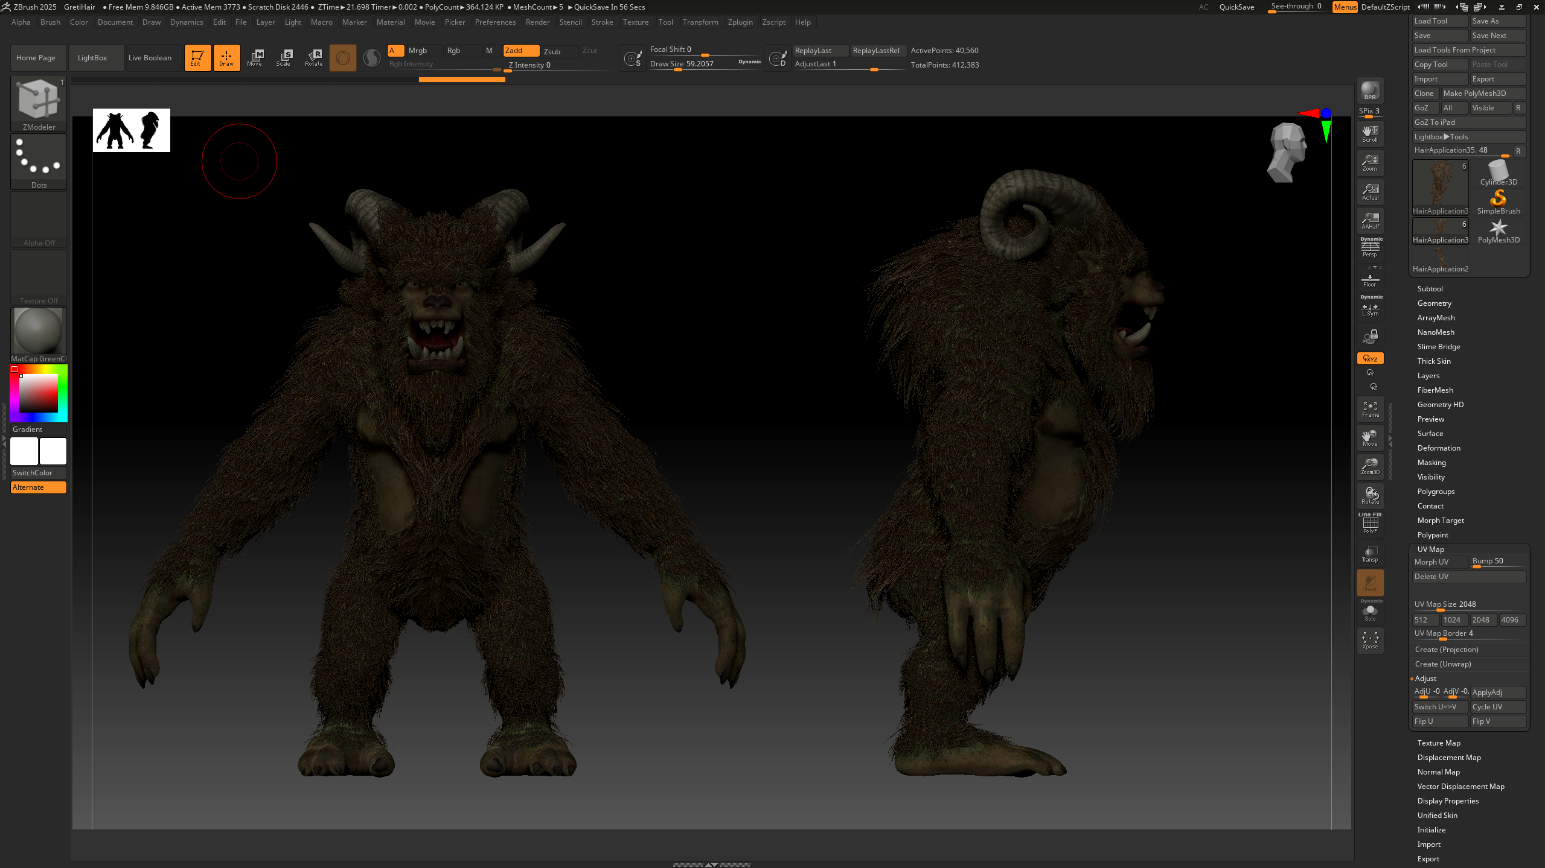Click the BPR render icon
This screenshot has height=868, width=1545.
[x=1369, y=90]
